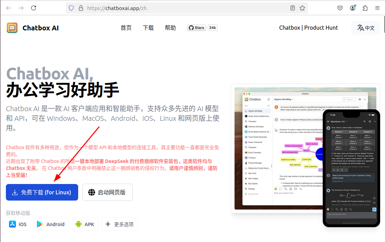
Task: Reload the page with the refresh icon
Action: (x=34, y=8)
